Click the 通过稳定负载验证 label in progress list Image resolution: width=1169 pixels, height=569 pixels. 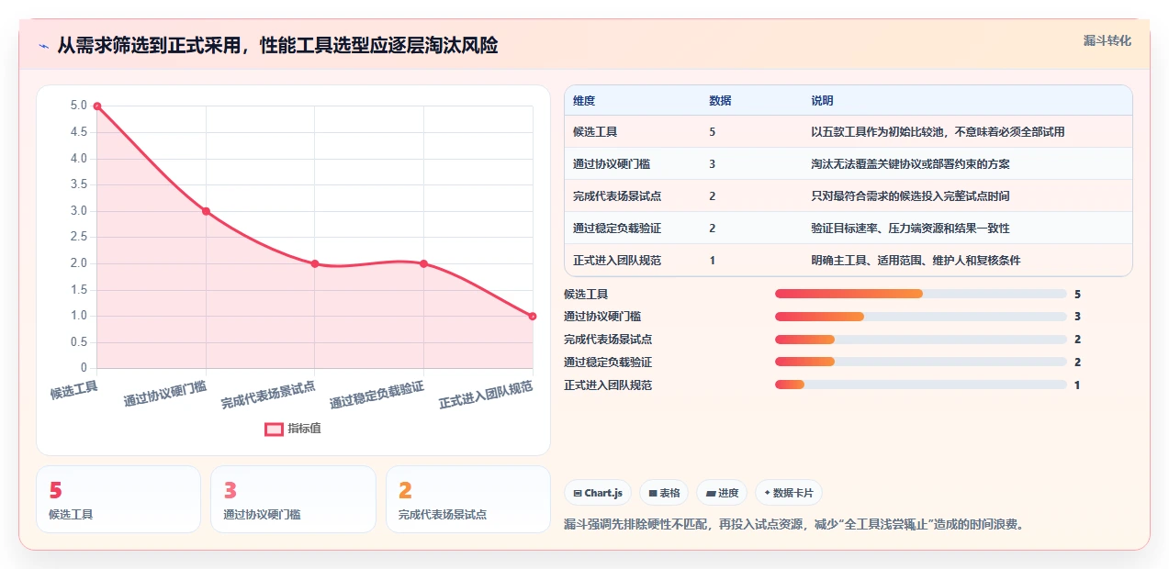click(x=608, y=363)
